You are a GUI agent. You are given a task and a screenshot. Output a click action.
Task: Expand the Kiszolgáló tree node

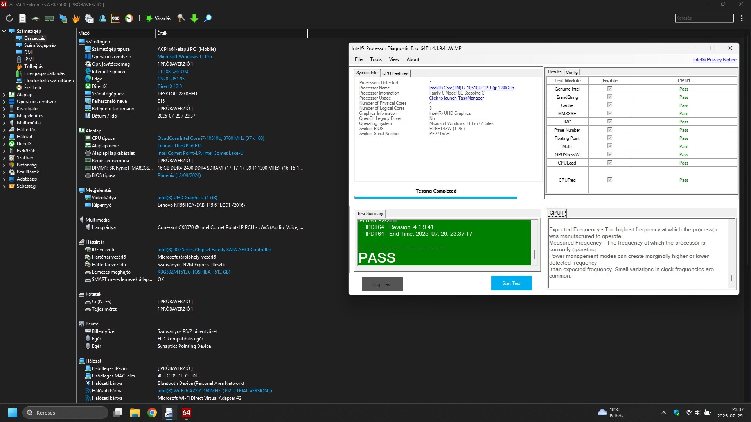4,109
